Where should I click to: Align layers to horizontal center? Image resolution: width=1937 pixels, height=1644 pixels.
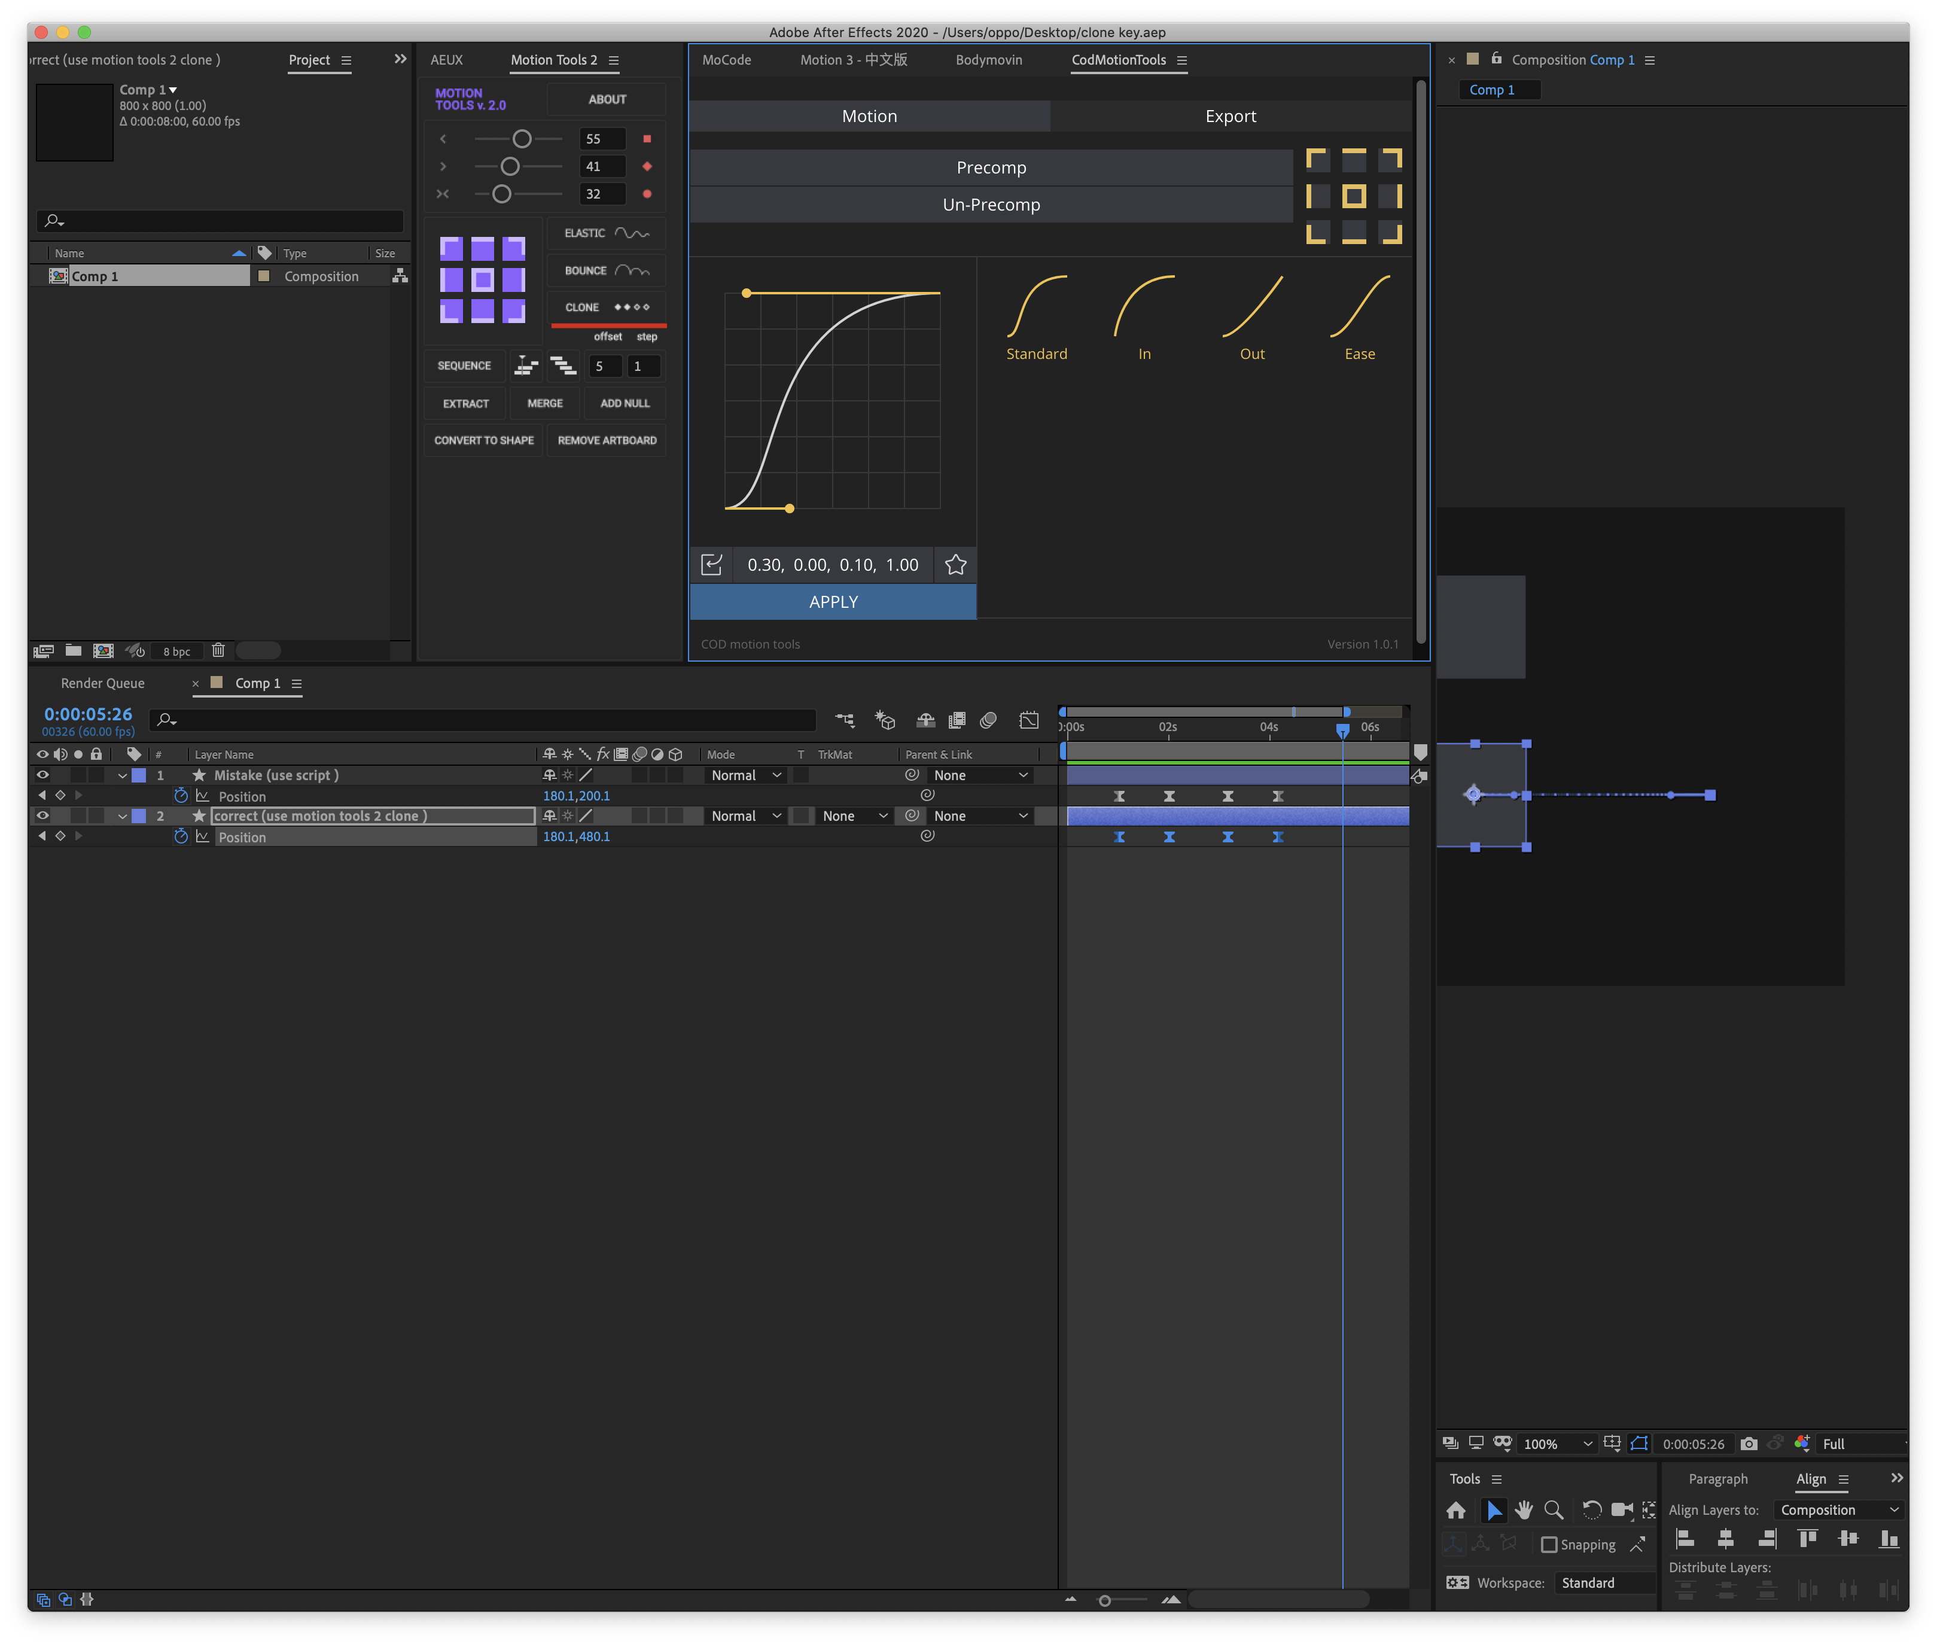pyautogui.click(x=1725, y=1539)
